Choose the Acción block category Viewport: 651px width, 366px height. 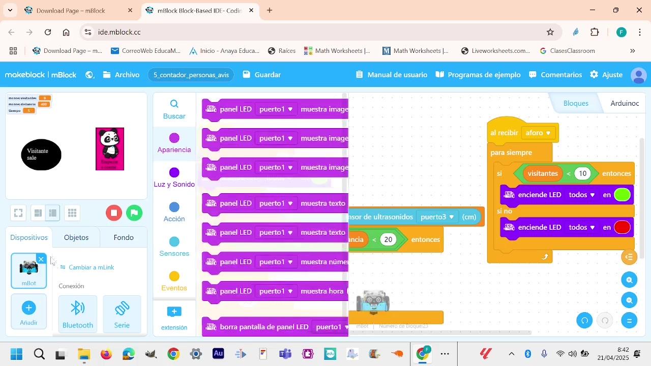click(174, 212)
